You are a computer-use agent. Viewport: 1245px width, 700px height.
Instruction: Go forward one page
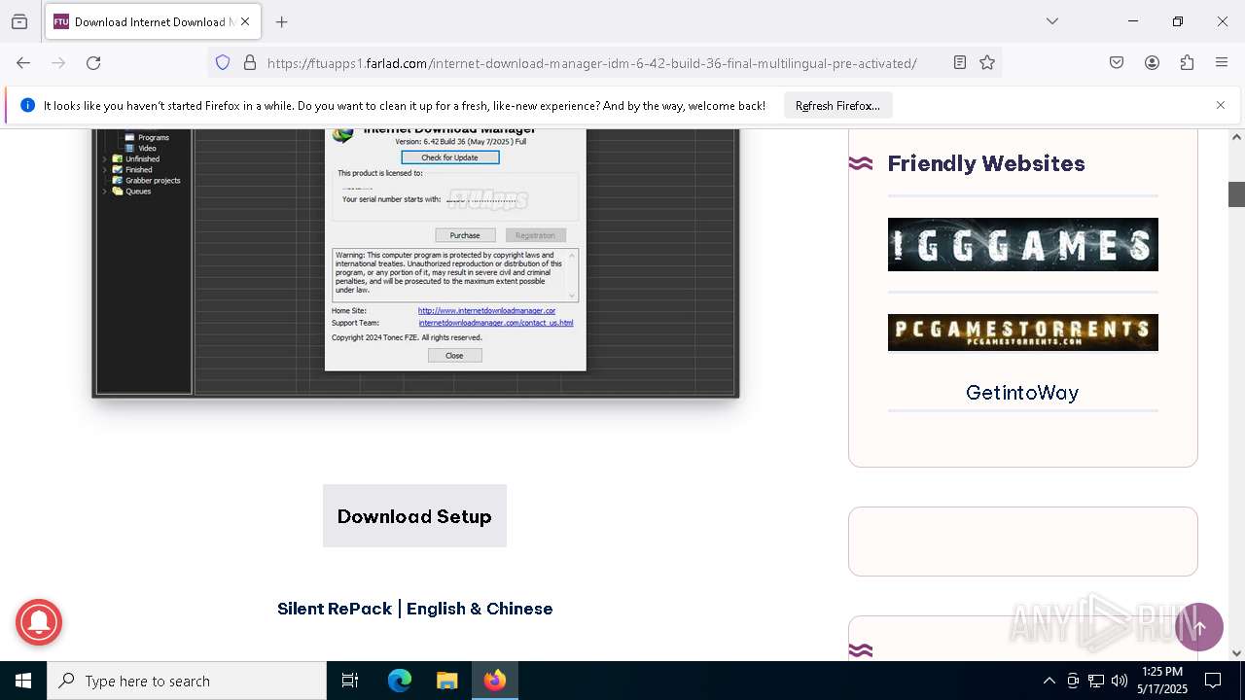(58, 62)
